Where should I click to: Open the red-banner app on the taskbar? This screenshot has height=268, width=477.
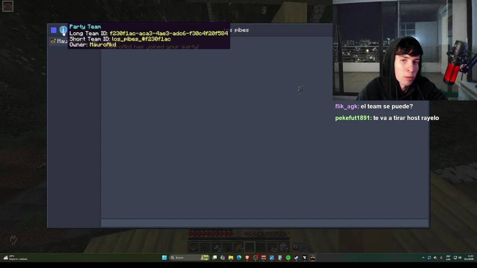(x=263, y=258)
